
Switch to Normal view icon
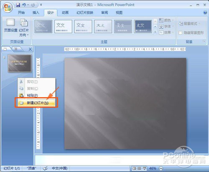tap(134, 169)
